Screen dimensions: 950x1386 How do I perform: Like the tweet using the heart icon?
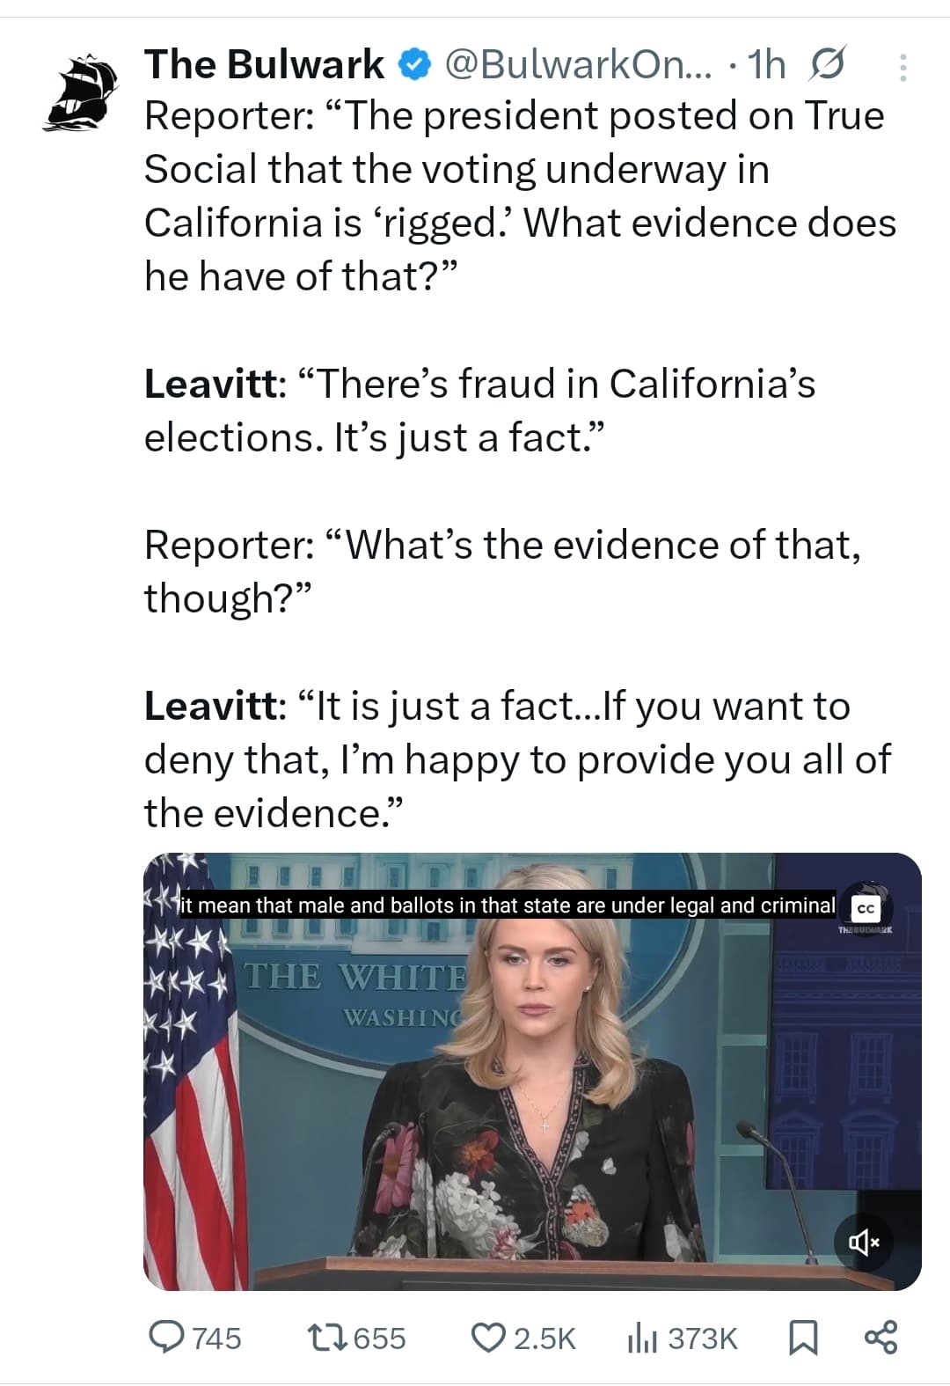tap(486, 1337)
